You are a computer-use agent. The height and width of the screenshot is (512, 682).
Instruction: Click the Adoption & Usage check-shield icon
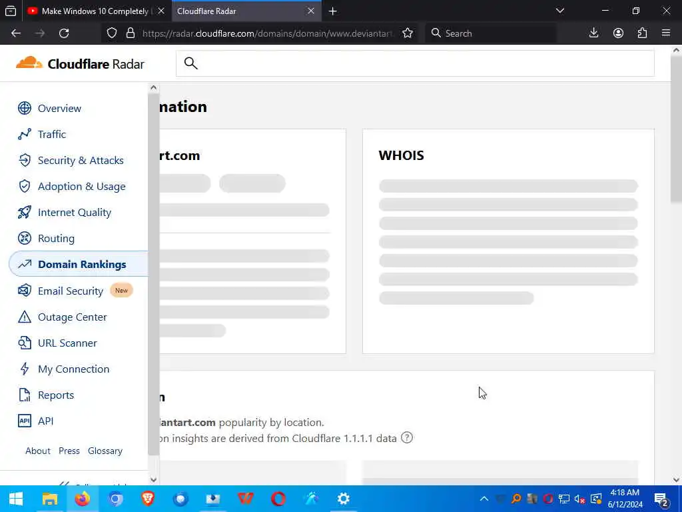coord(25,187)
